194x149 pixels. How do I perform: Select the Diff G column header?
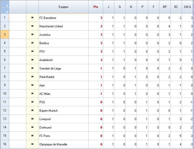(187, 7)
